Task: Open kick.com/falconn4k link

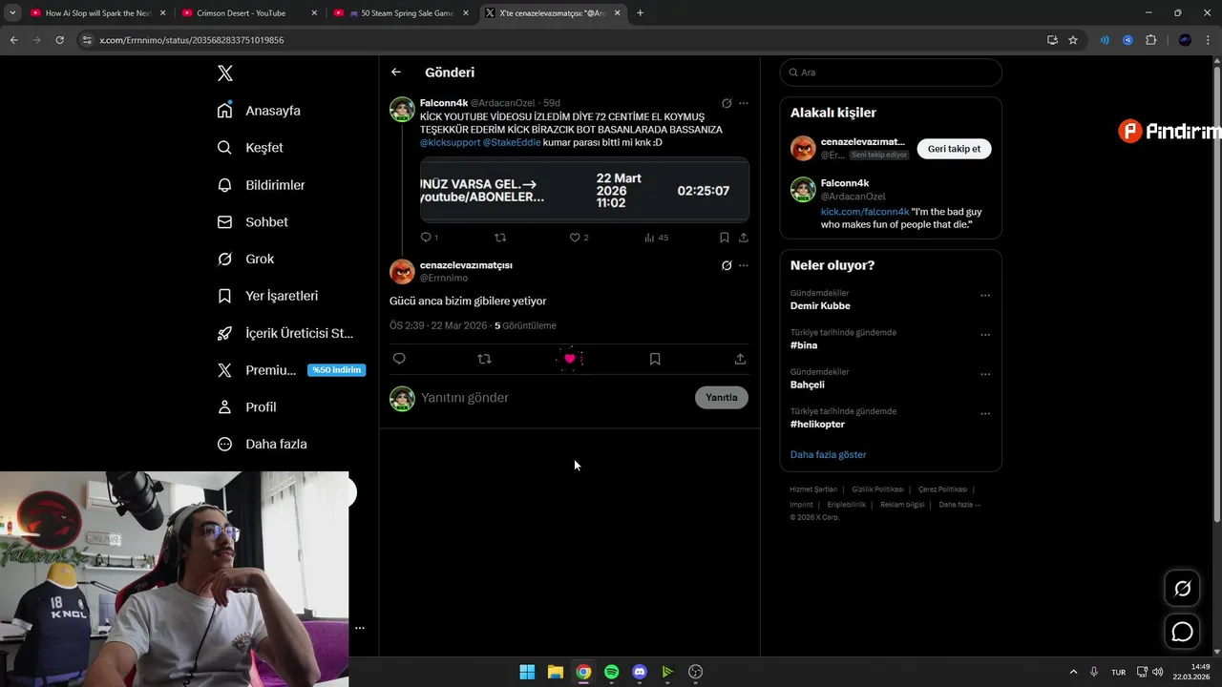Action: click(865, 212)
